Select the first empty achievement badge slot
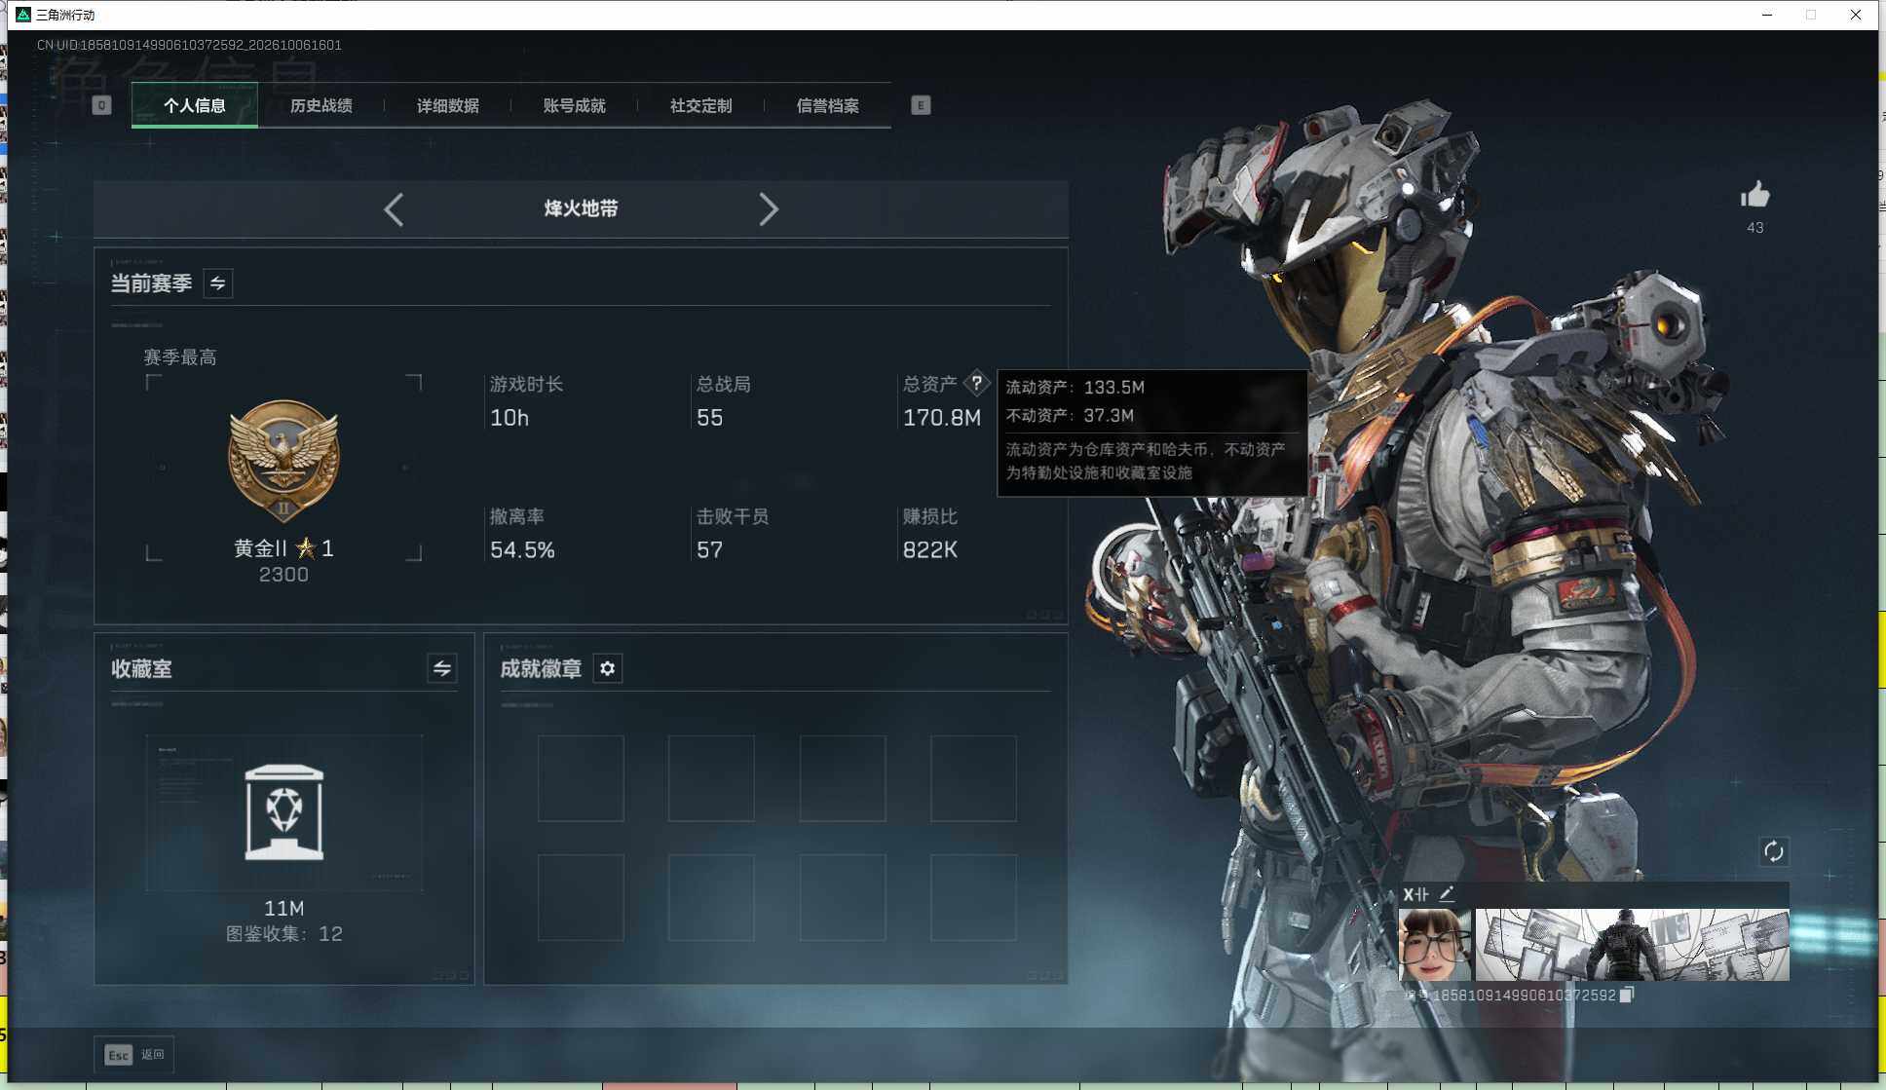 pos(581,778)
